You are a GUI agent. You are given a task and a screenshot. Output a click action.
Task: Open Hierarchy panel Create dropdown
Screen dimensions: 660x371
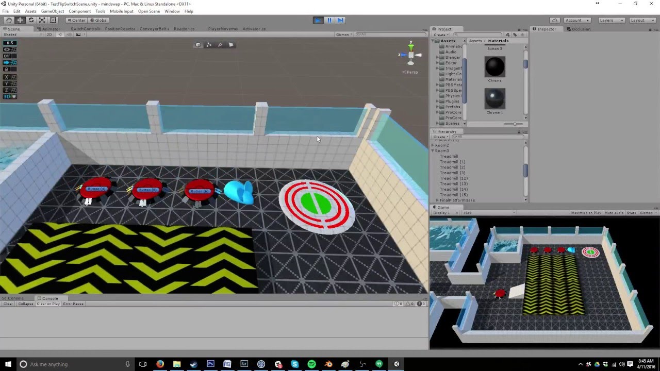[x=440, y=137]
